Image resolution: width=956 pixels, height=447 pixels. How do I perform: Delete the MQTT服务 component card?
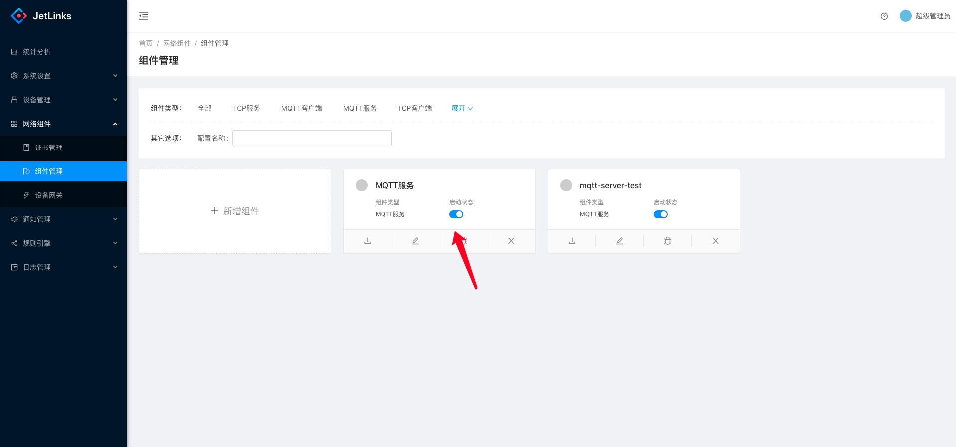pos(511,241)
